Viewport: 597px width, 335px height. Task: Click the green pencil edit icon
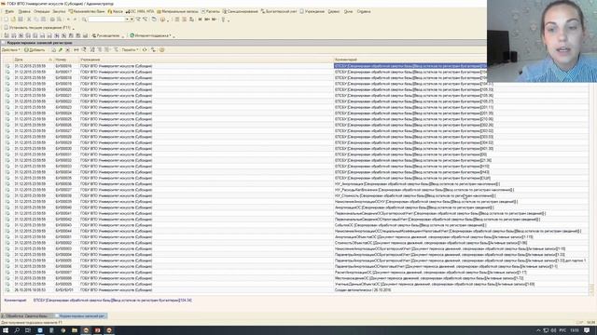tap(61, 49)
